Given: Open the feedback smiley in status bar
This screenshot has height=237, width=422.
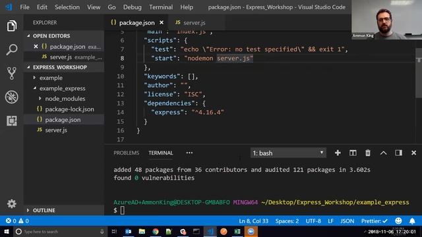Looking at the screenshot, I should 398,221.
